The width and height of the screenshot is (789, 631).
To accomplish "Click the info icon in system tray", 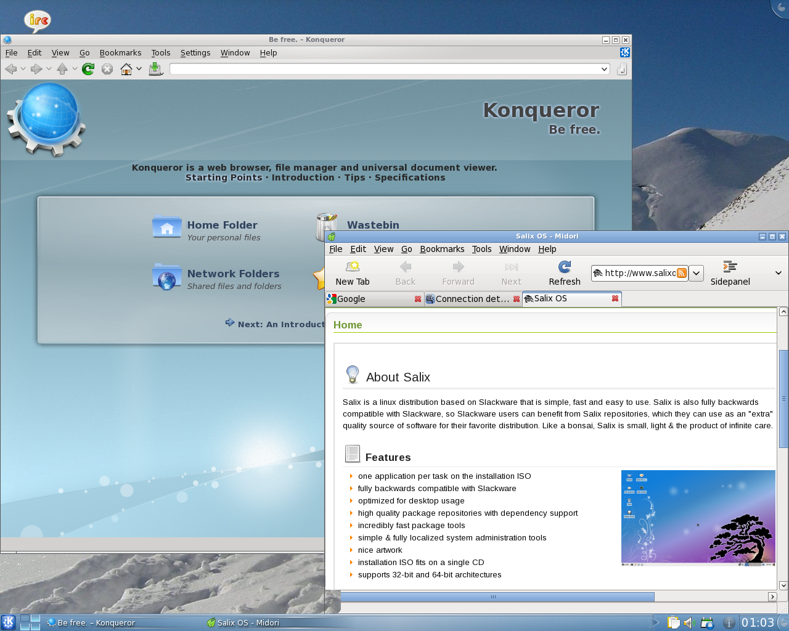I will click(729, 623).
